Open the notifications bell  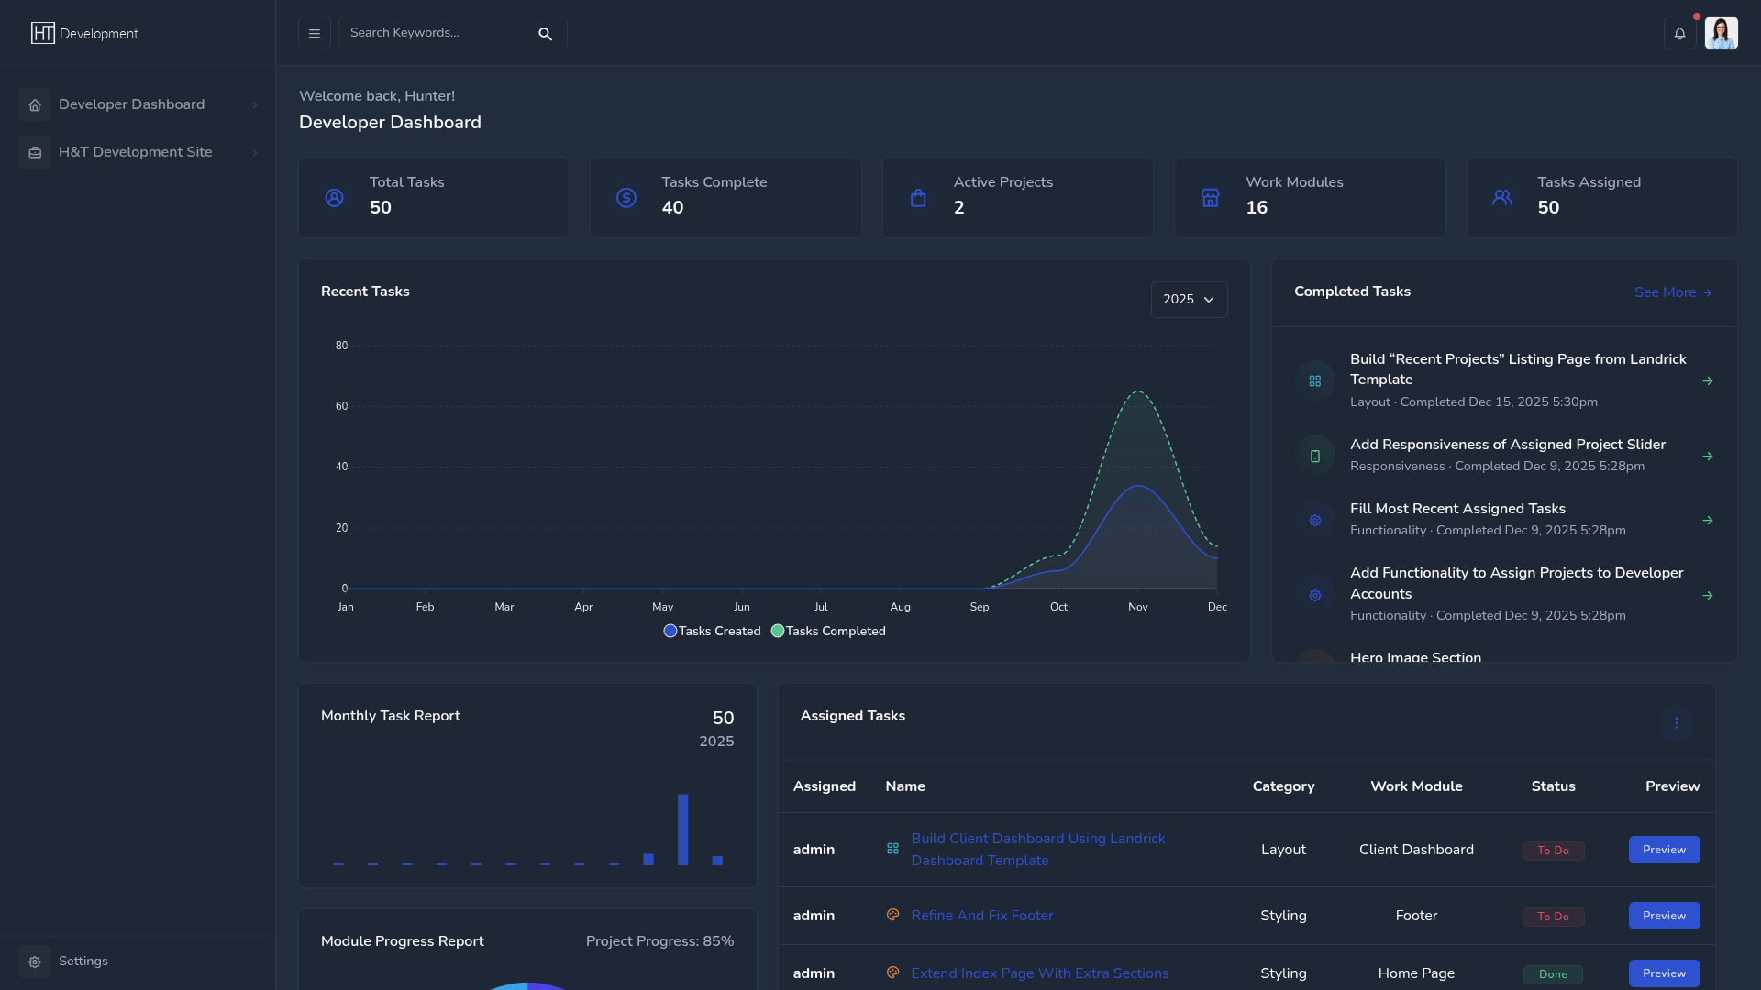point(1679,34)
